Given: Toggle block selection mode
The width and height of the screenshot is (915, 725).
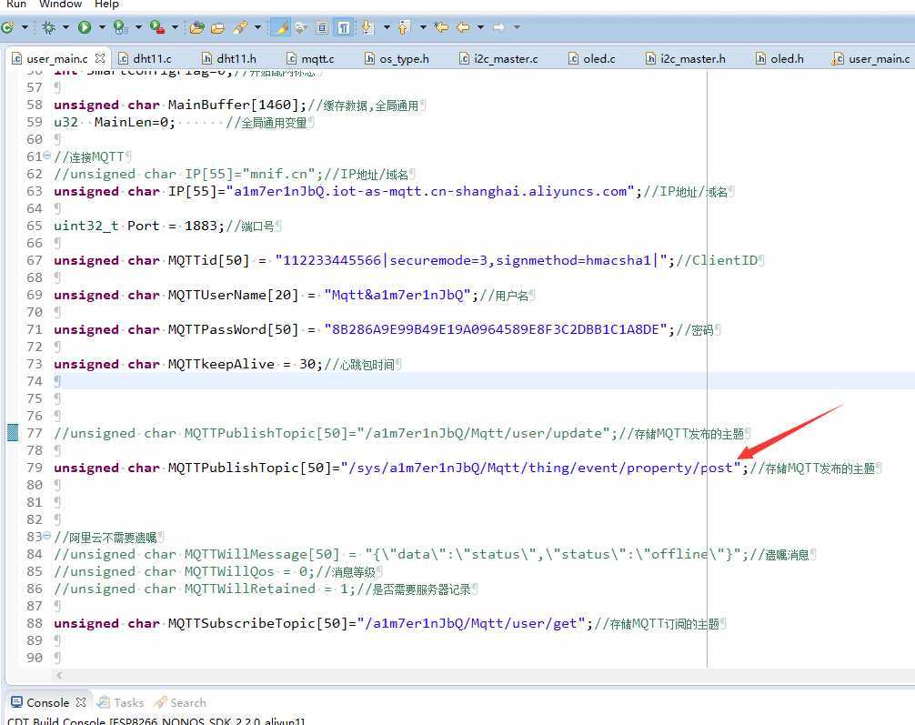Looking at the screenshot, I should [322, 27].
